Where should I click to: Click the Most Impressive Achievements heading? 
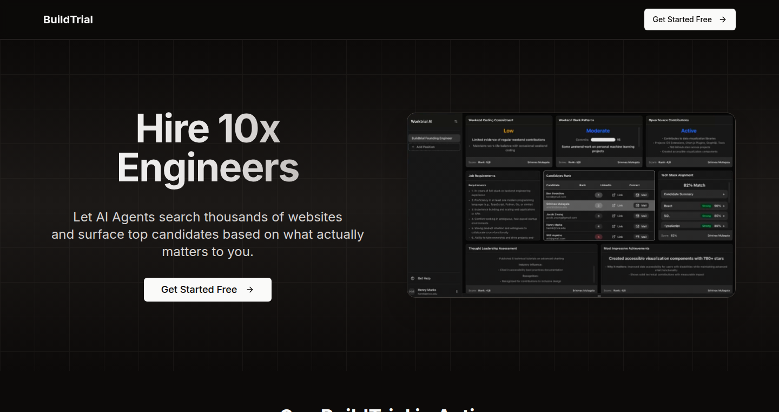click(626, 248)
